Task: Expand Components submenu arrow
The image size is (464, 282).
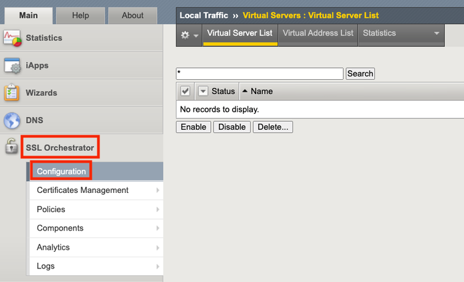Action: coord(158,228)
